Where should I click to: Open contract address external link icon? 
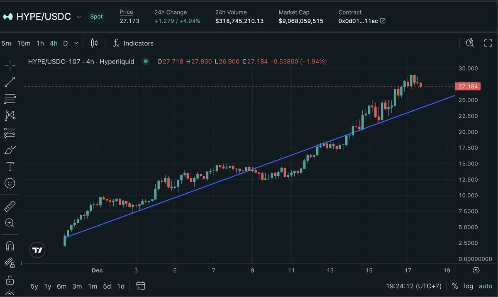(383, 21)
